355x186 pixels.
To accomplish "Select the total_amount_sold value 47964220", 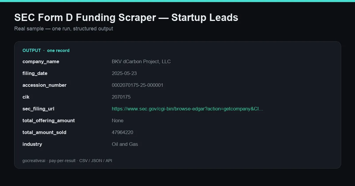I will (122, 132).
